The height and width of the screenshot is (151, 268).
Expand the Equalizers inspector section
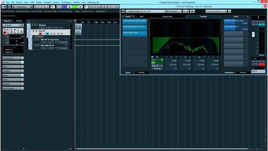tap(13, 71)
